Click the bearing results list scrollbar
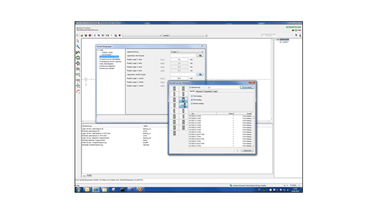Viewport: 378px width, 212px height. point(253,130)
